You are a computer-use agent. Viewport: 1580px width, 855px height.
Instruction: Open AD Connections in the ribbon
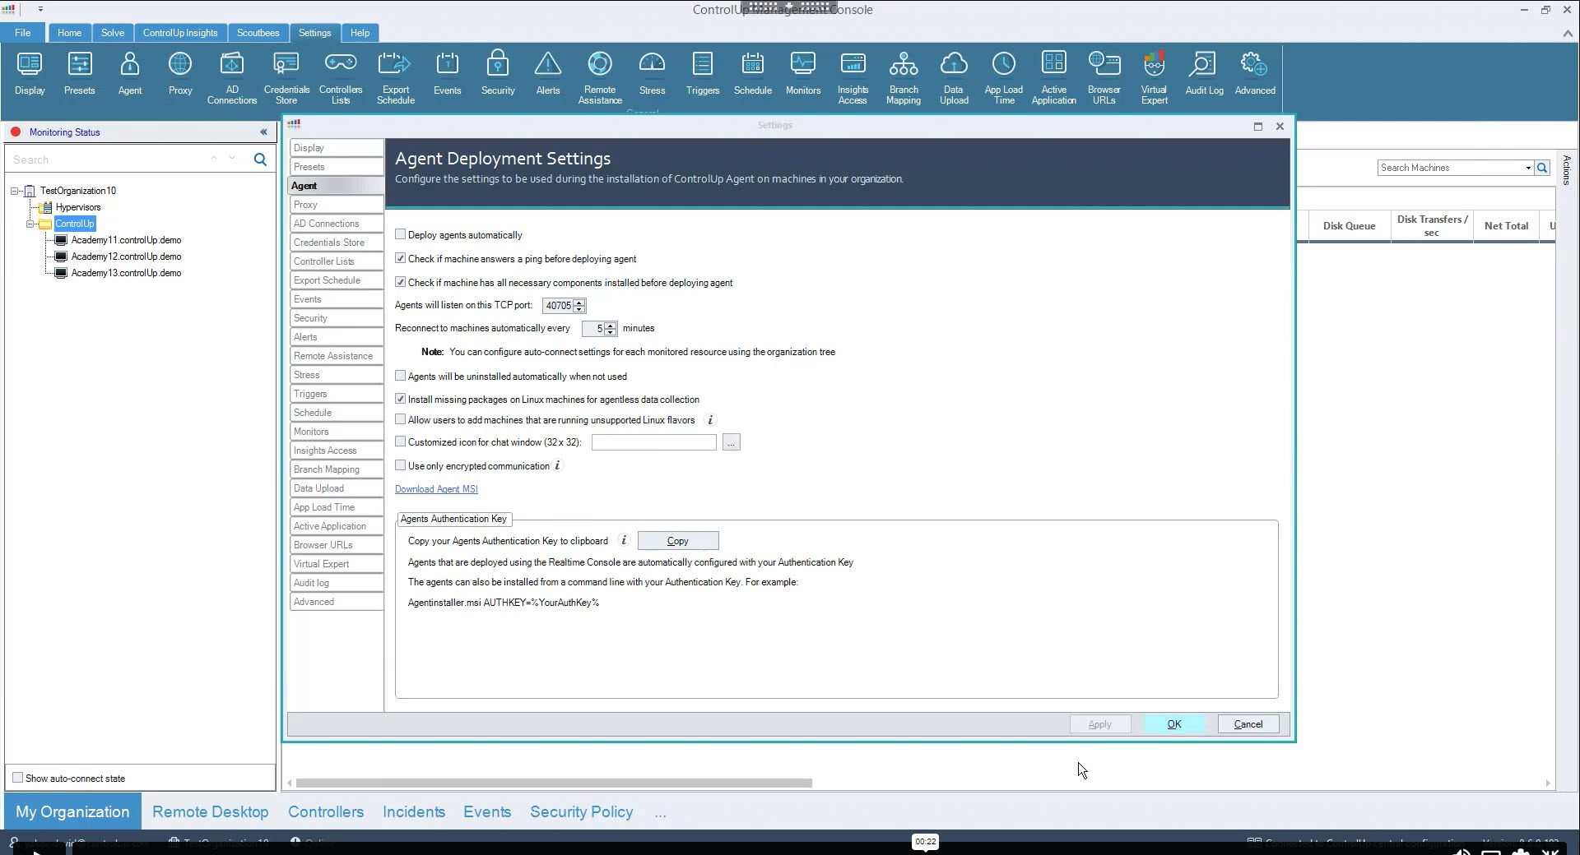click(x=232, y=78)
